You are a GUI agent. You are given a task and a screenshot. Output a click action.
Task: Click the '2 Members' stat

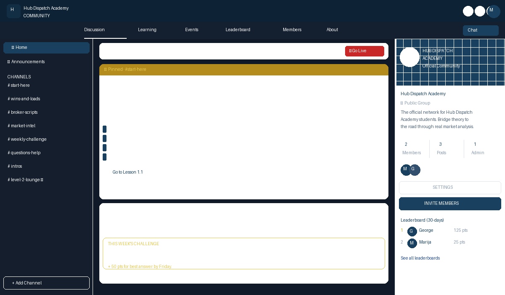tap(412, 149)
